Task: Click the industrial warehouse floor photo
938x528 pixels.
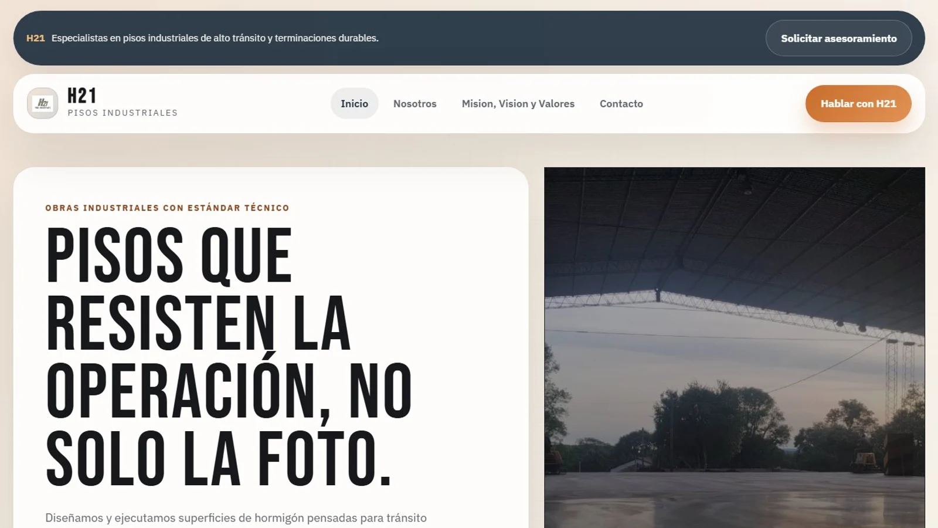Action: [x=735, y=347]
